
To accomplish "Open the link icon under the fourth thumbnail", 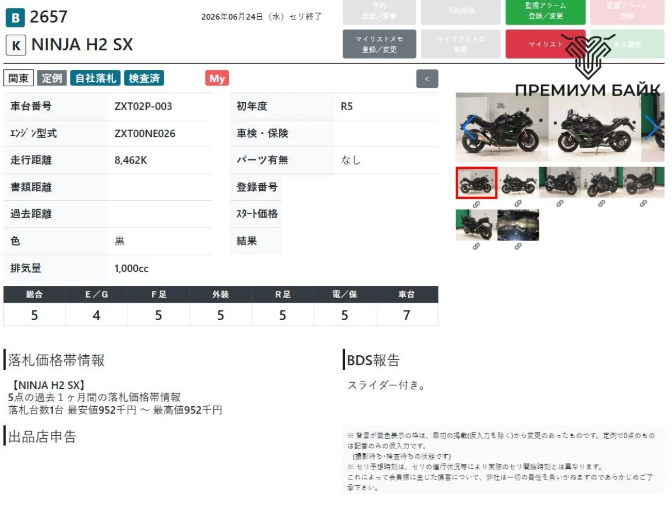I will pyautogui.click(x=601, y=204).
